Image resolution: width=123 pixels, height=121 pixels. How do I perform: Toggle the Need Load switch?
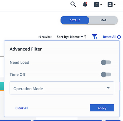[106, 62]
